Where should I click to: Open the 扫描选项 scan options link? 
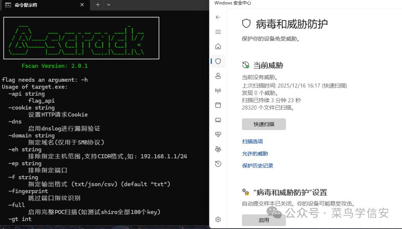click(x=253, y=141)
